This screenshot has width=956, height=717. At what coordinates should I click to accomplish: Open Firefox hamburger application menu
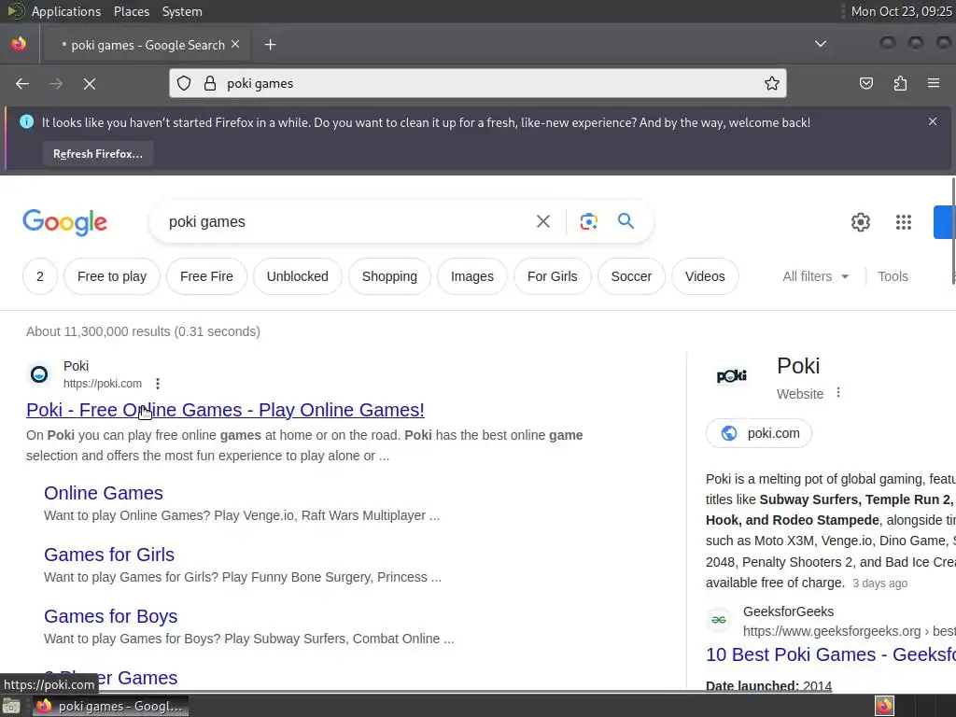[934, 83]
